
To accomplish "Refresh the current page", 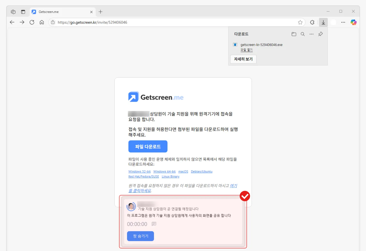I will [x=32, y=22].
